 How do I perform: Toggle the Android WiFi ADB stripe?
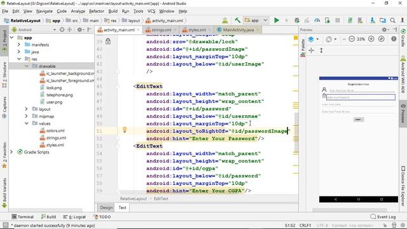[x=403, y=75]
